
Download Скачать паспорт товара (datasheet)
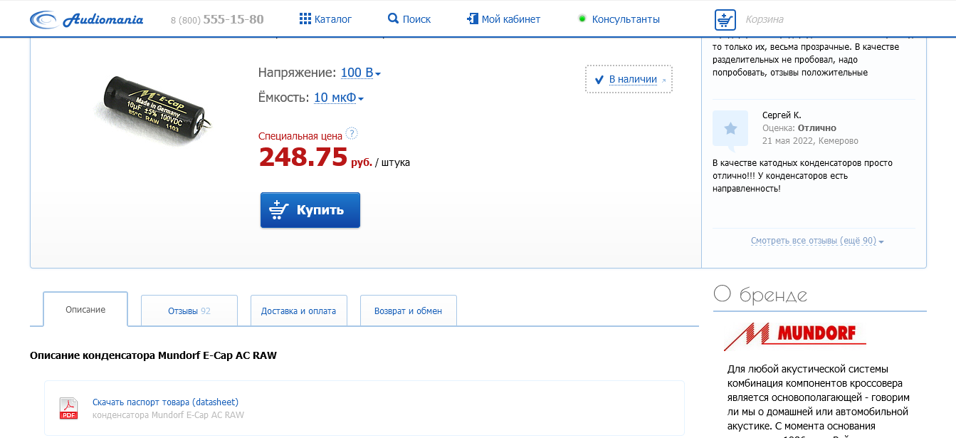[165, 402]
